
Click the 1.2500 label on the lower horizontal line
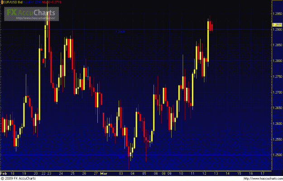[120, 157]
